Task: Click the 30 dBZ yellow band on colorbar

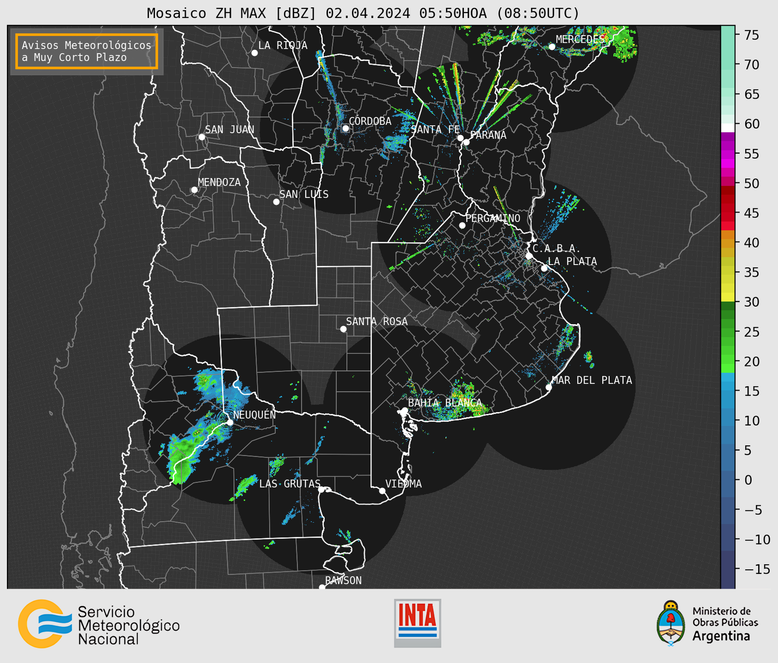Action: coord(728,297)
